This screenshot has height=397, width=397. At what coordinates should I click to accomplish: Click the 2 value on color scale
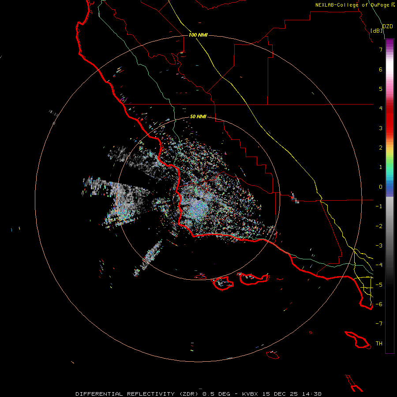point(381,148)
